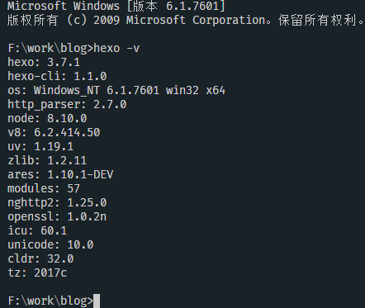This screenshot has height=308, width=365.
Task: Click the 'icu: 60.1' line
Action: pos(37,230)
